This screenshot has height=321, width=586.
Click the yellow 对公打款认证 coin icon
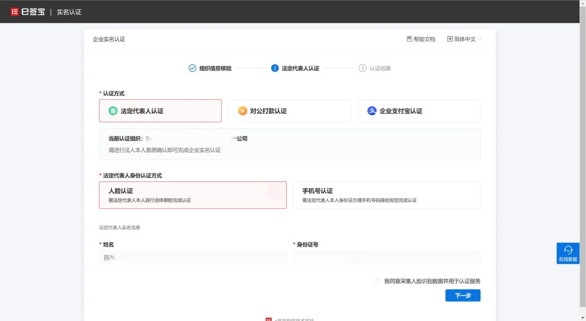coord(242,111)
